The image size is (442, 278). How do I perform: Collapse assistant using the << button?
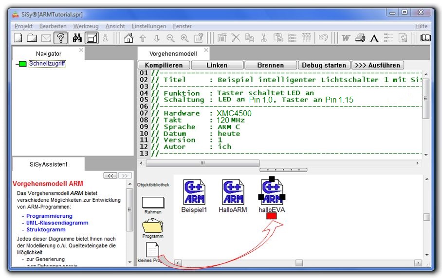110,175
